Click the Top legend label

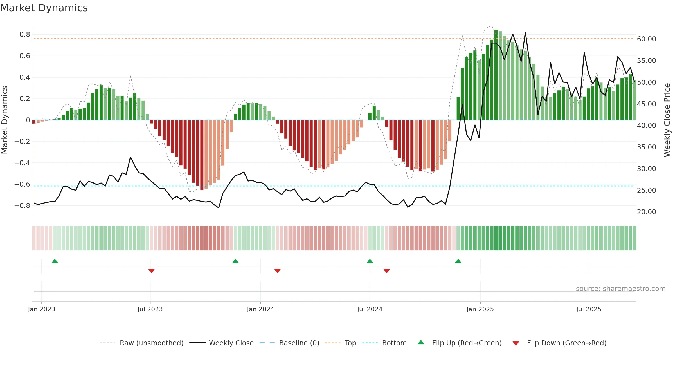pyautogui.click(x=350, y=343)
